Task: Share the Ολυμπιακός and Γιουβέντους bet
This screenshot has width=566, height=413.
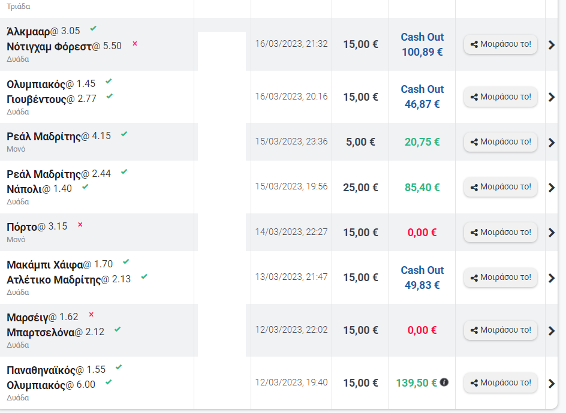Action: point(500,97)
